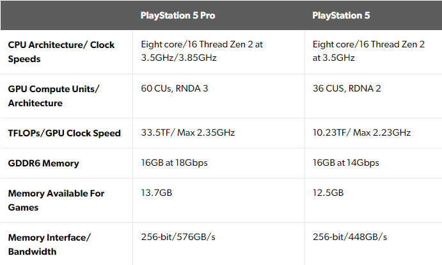
Task: Select the 36 CUS, RDNA 2 cell
Action: pos(347,88)
